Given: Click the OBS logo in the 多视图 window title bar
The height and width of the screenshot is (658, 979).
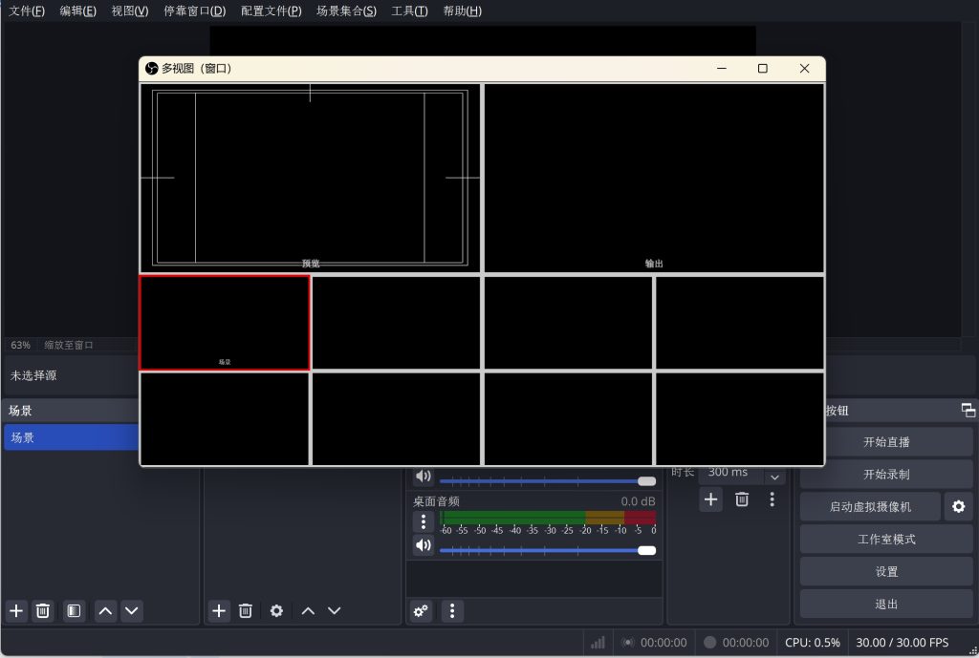Looking at the screenshot, I should point(151,68).
